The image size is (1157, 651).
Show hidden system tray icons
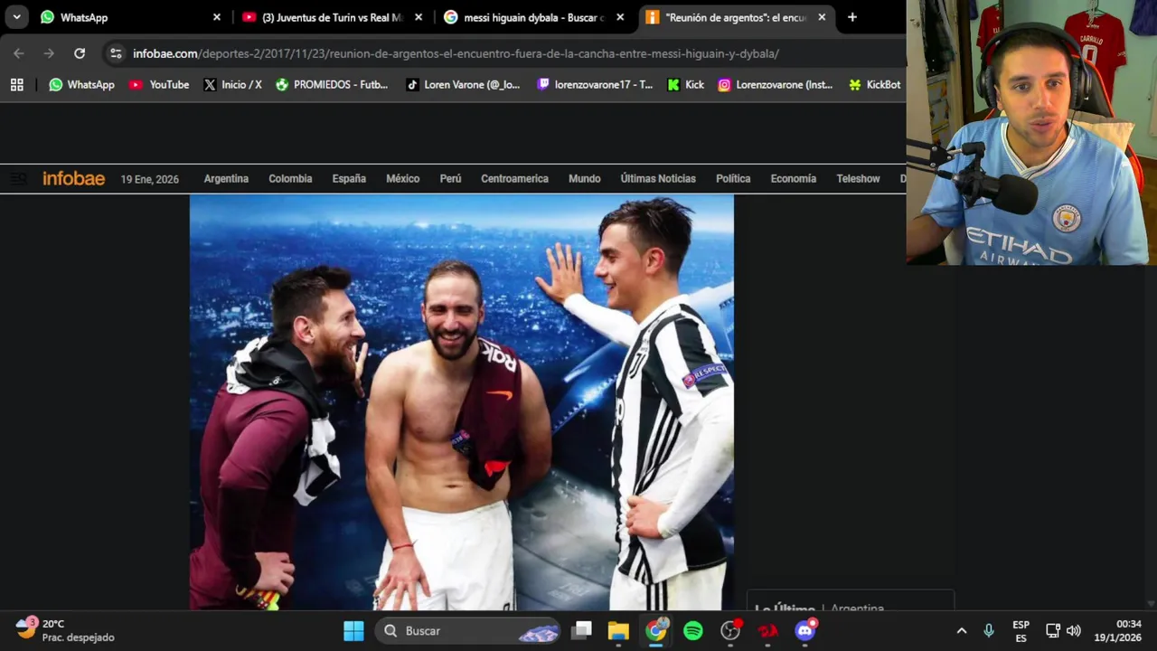[x=962, y=631]
